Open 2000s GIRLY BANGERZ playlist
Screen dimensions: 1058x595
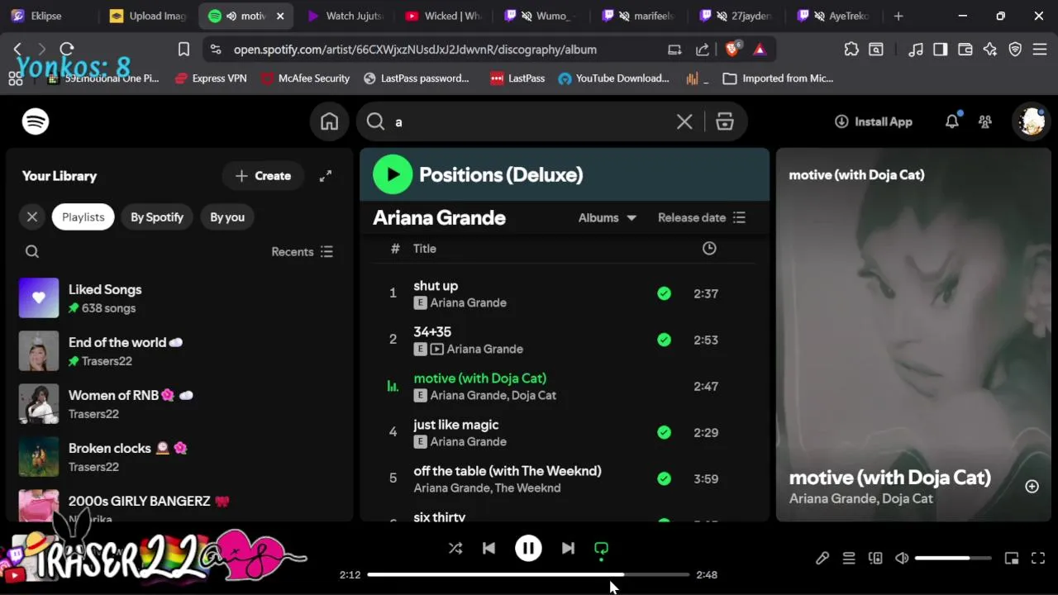click(179, 504)
